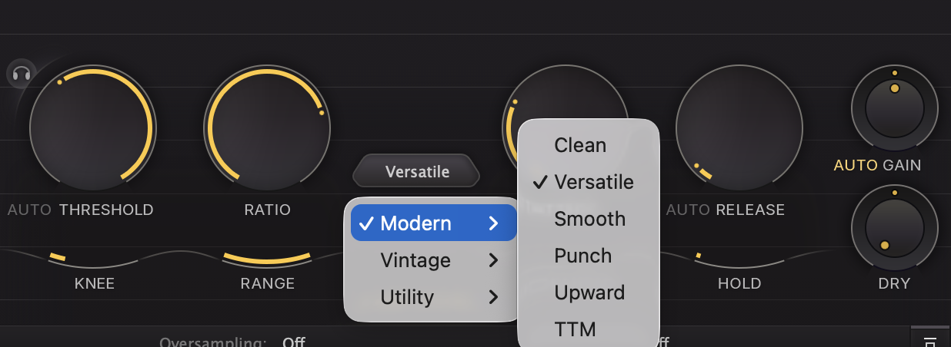The width and height of the screenshot is (951, 347).
Task: Choose the Punch style
Action: (582, 256)
